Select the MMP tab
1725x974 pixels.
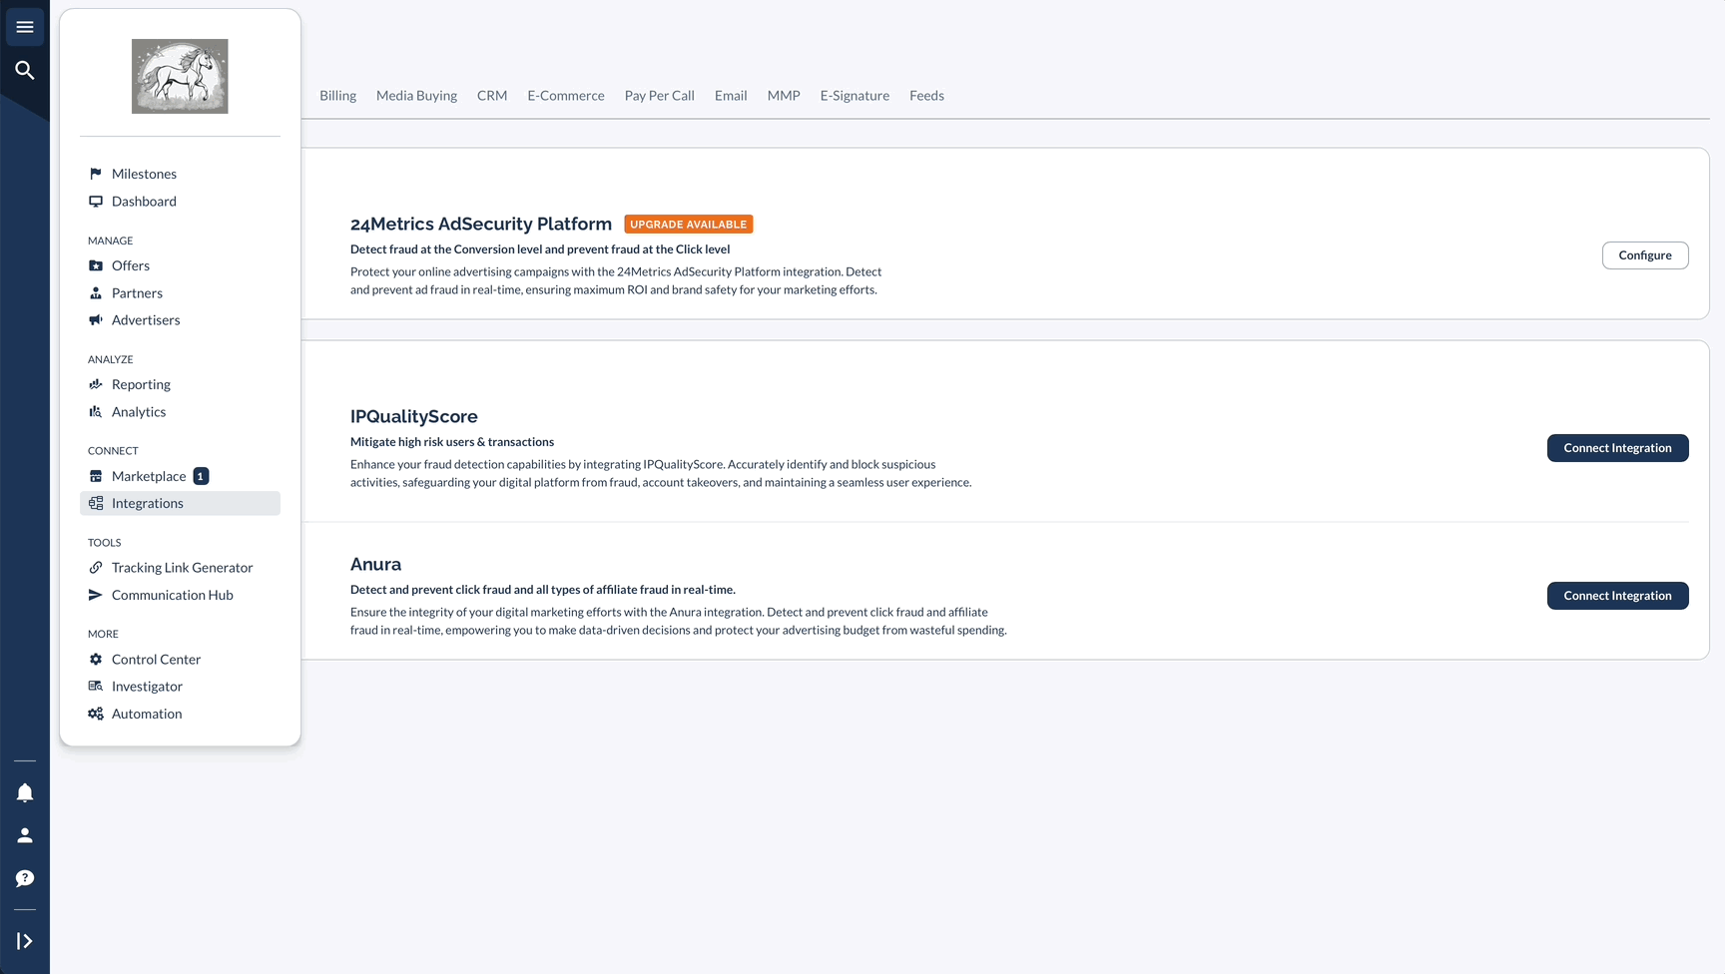pos(784,96)
